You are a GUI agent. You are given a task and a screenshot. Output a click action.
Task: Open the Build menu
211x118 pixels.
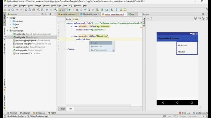[x=53, y=6]
